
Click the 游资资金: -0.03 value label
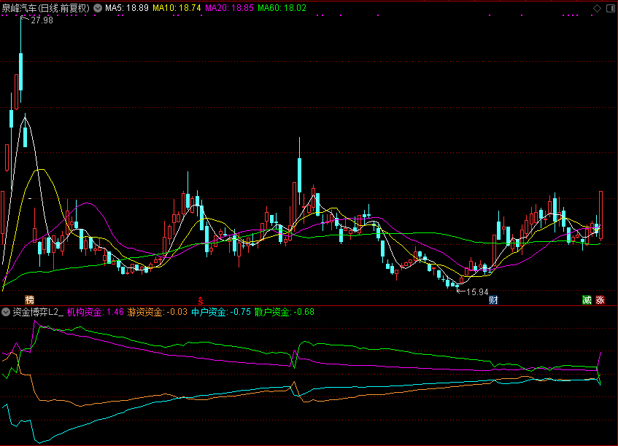(158, 312)
